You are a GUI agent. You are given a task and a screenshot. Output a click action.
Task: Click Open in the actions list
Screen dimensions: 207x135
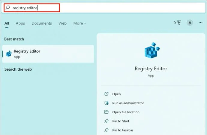tap(116, 94)
